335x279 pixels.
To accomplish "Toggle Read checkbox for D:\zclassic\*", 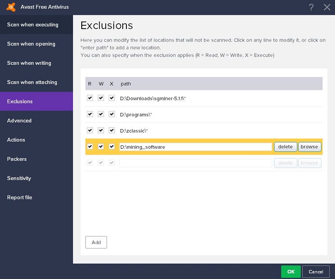I will coord(90,130).
